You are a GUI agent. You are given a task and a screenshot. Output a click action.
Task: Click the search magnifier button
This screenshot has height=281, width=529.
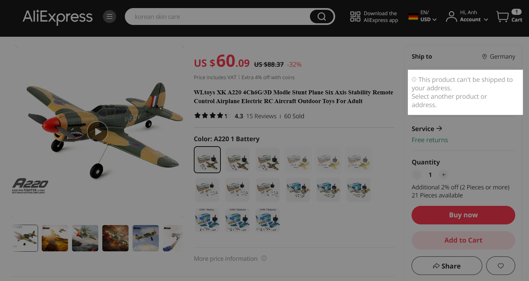tap(322, 17)
